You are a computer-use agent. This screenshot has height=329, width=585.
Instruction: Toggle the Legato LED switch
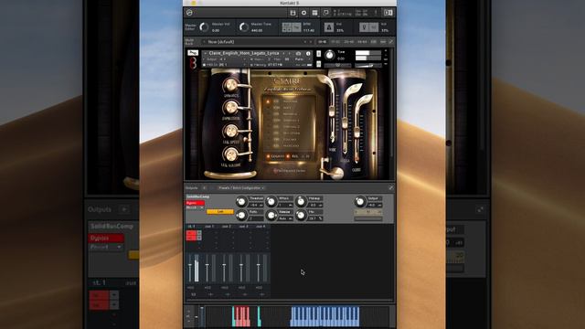pos(268,156)
